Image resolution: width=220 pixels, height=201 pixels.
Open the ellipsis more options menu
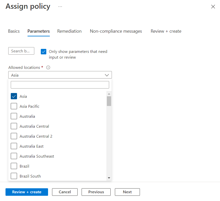[x=60, y=6]
